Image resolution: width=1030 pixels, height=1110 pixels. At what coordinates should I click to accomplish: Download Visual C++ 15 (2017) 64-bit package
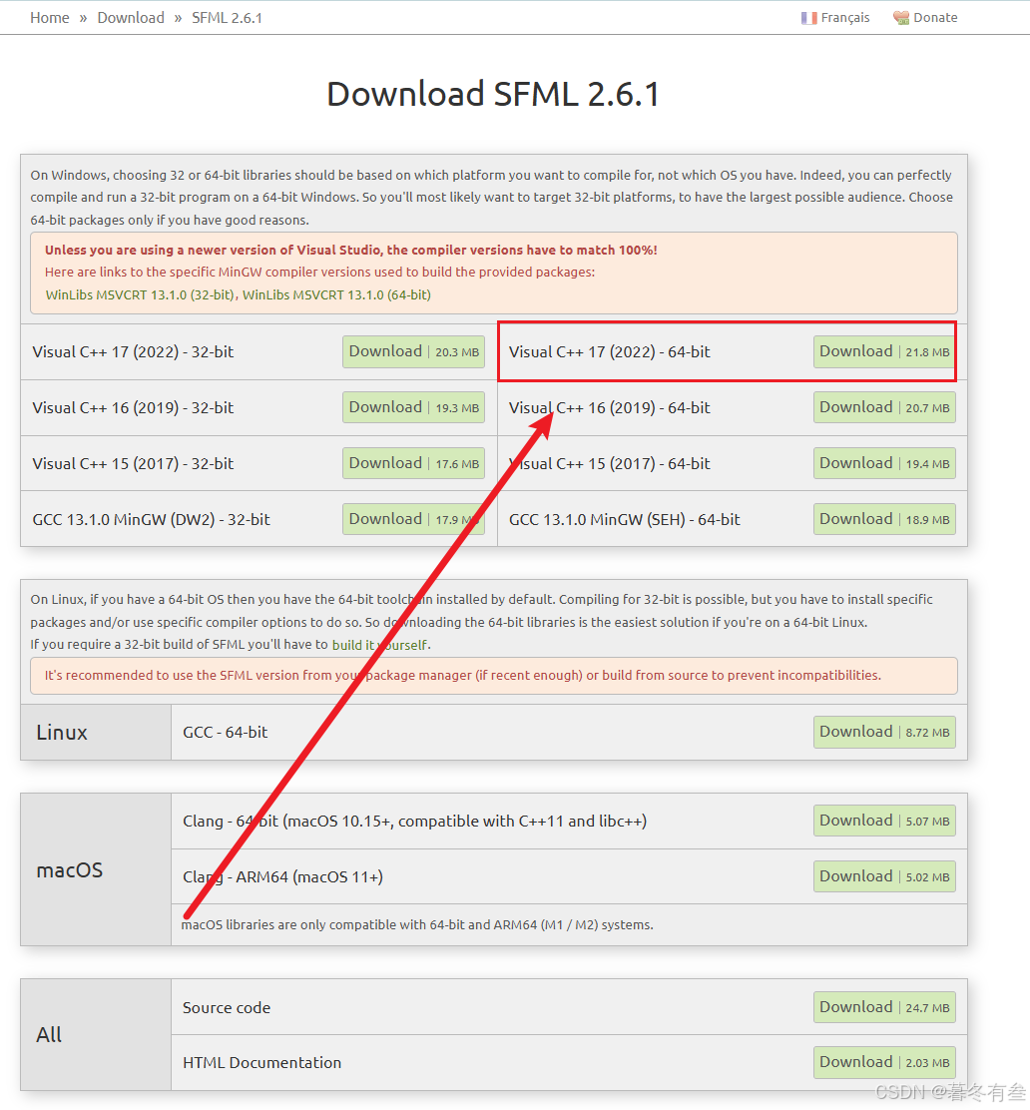pos(884,464)
